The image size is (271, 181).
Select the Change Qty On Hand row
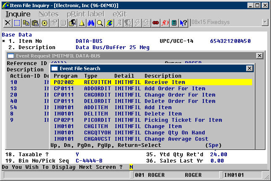pos(151,133)
